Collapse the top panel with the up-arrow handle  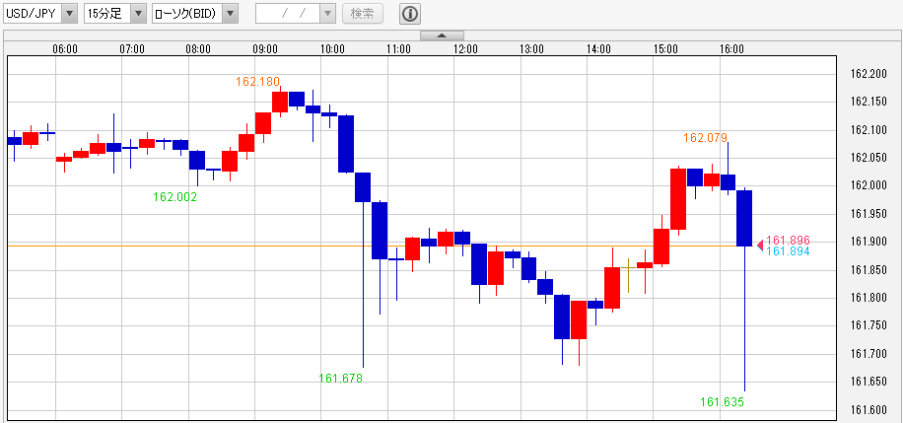[442, 35]
